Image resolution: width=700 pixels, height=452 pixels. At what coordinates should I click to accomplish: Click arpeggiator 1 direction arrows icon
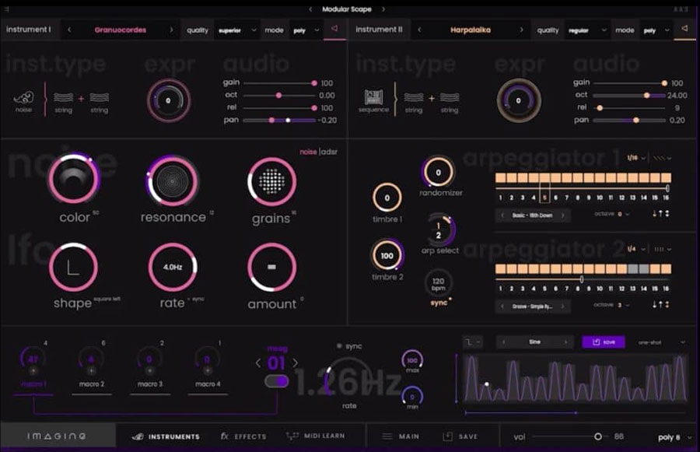click(x=660, y=214)
